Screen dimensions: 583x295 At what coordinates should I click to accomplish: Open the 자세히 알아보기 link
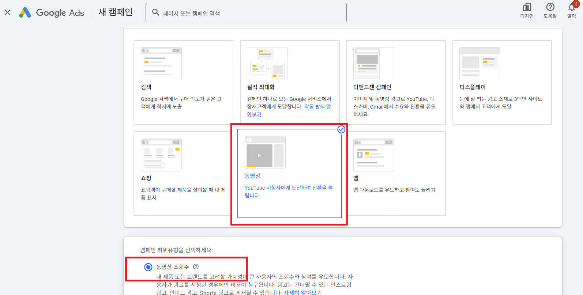(x=303, y=292)
